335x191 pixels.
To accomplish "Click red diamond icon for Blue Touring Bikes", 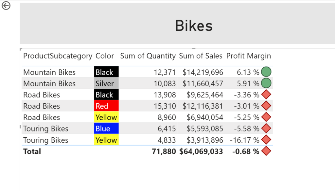I will [266, 129].
